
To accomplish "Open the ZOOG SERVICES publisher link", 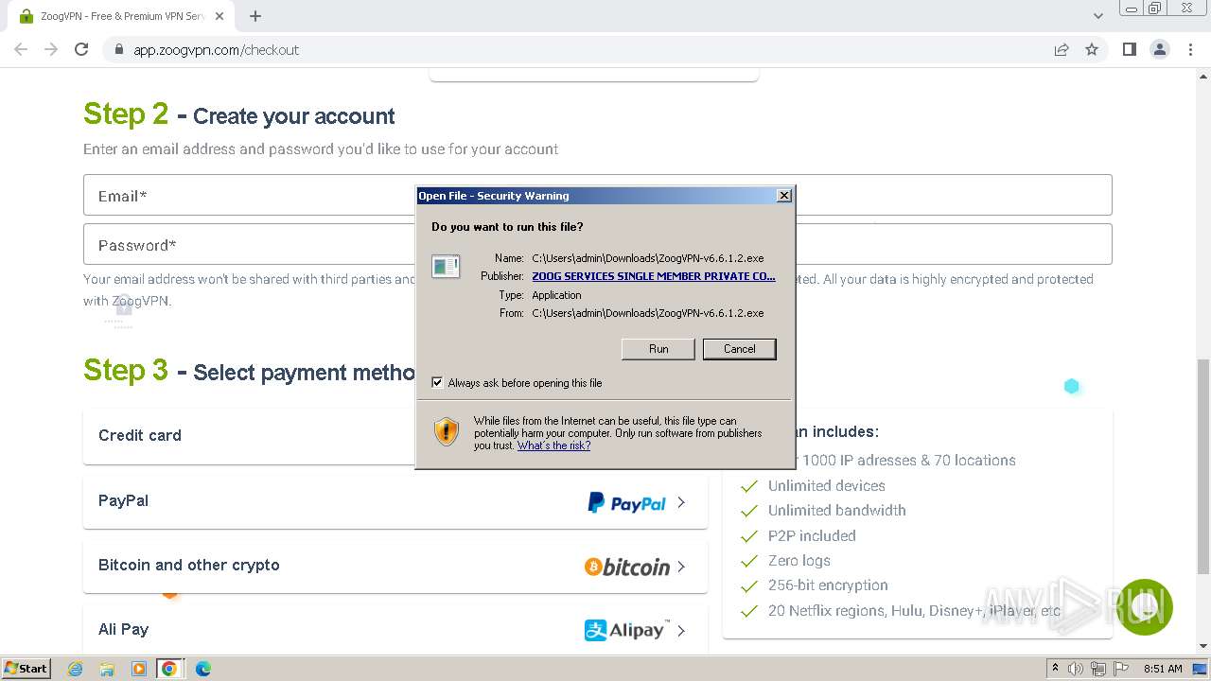I will pyautogui.click(x=654, y=276).
